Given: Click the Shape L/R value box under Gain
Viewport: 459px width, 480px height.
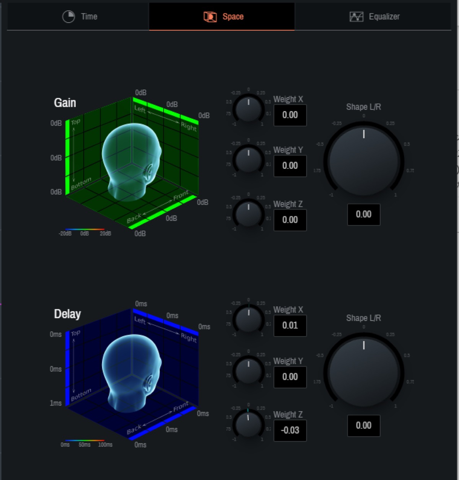Looking at the screenshot, I should [363, 215].
